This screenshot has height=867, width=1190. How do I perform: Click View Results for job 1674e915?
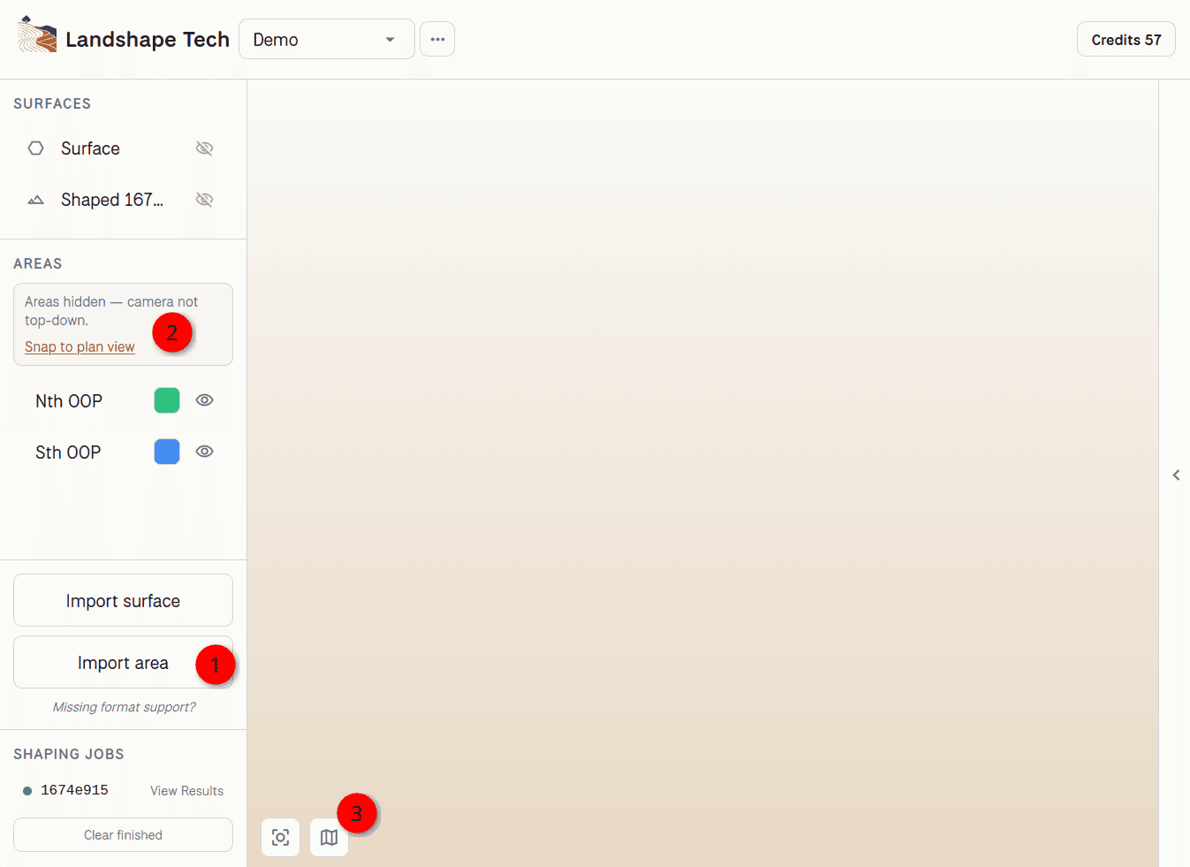[186, 791]
